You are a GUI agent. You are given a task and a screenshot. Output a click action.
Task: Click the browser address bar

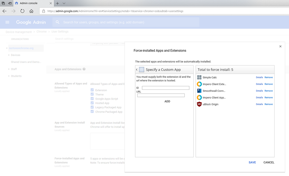pyautogui.click(x=164, y=11)
